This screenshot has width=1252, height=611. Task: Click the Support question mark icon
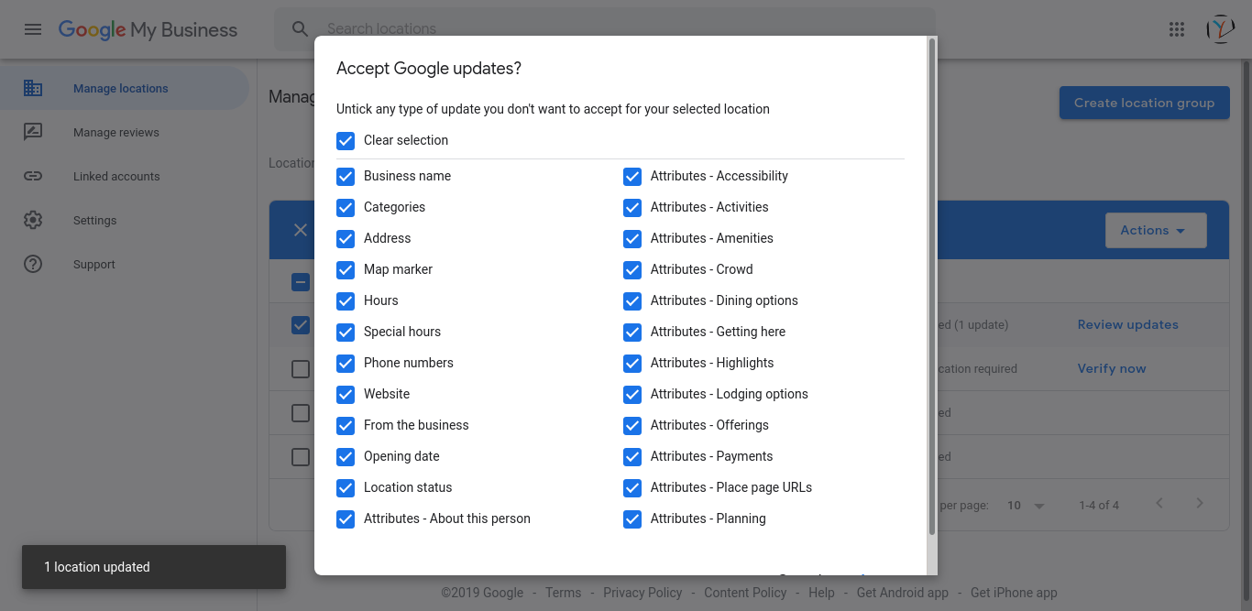click(33, 265)
